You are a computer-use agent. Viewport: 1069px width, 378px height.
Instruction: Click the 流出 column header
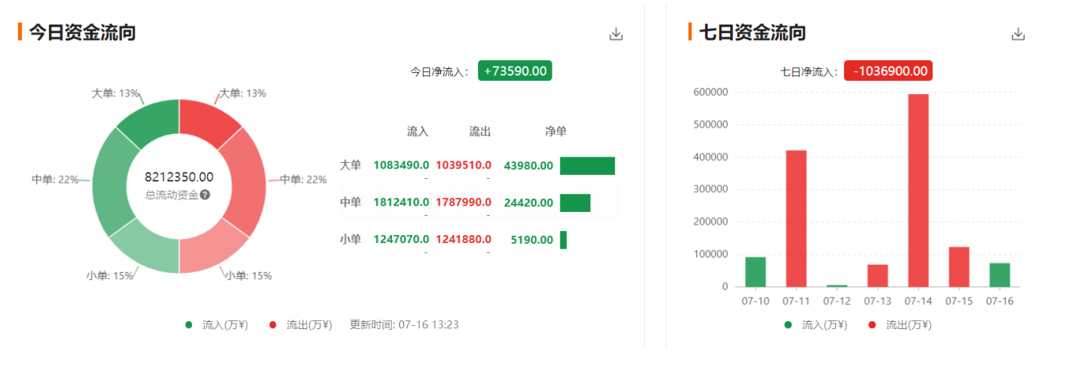click(x=479, y=131)
